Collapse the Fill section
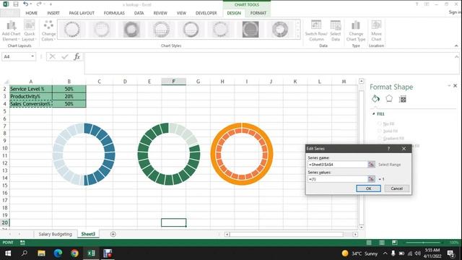 [x=374, y=114]
